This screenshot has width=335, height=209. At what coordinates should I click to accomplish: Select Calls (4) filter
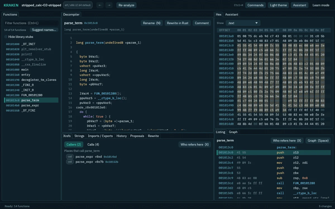click(93, 144)
